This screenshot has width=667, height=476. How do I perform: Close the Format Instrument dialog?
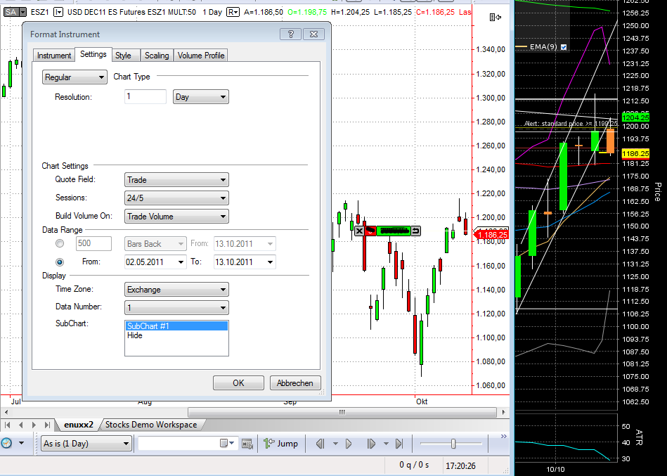tap(314, 34)
